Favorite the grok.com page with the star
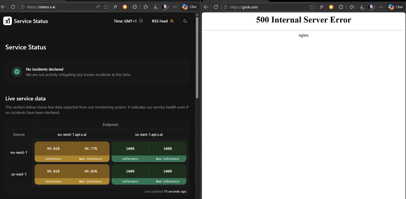This screenshot has width=406, height=199. click(312, 7)
